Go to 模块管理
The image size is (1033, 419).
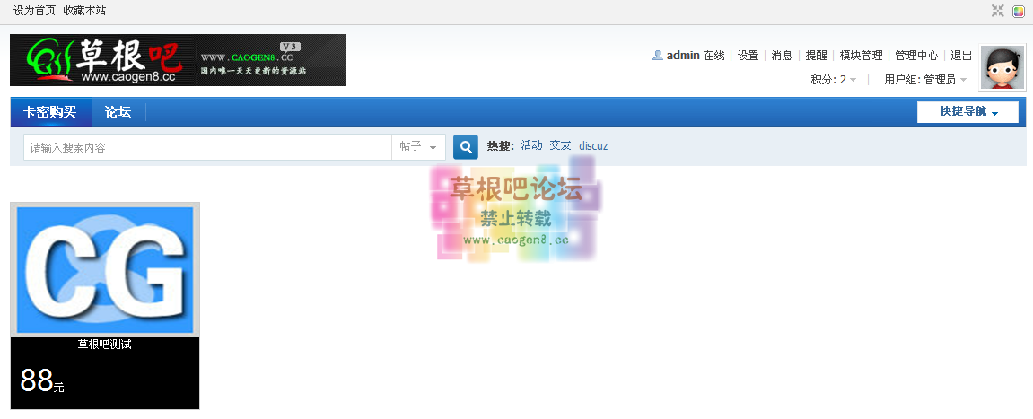point(861,56)
